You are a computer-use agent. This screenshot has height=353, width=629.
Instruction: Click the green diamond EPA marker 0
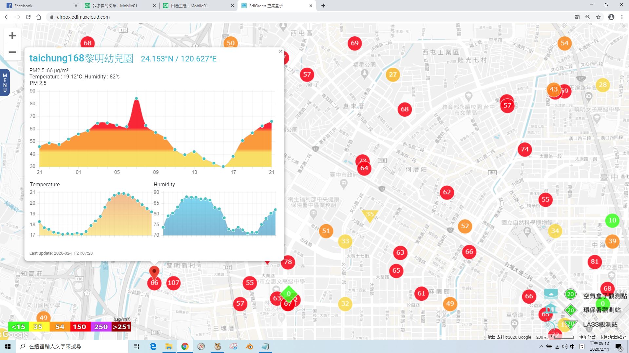pos(289,294)
